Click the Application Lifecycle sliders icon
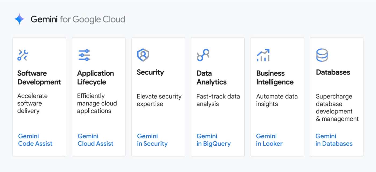The height and width of the screenshot is (172, 376). click(x=84, y=55)
